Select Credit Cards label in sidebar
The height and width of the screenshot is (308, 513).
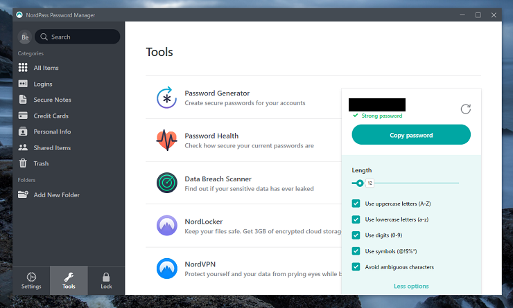coord(51,116)
